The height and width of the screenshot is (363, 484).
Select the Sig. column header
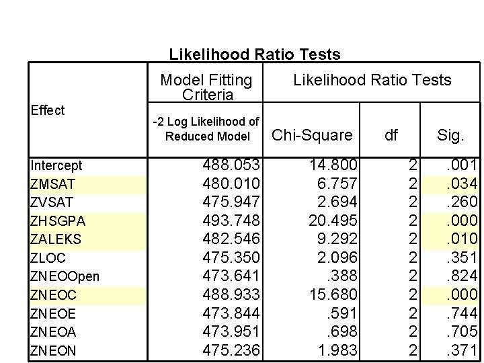[450, 135]
